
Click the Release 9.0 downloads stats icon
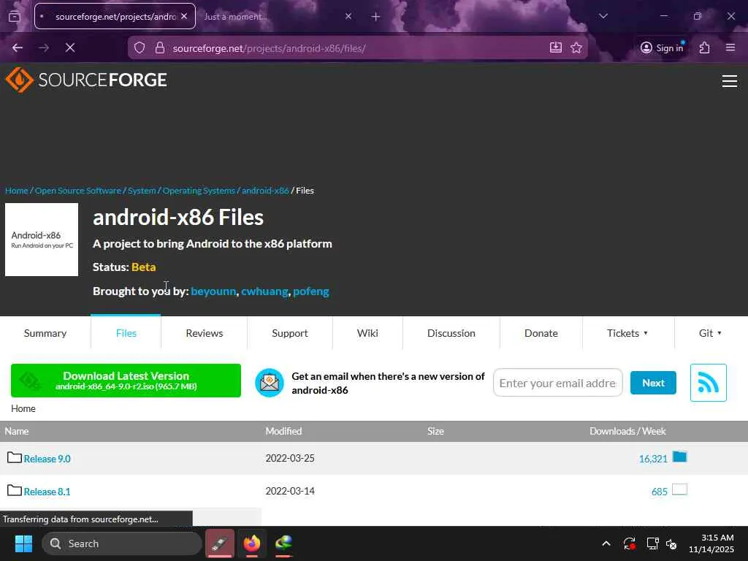point(680,457)
